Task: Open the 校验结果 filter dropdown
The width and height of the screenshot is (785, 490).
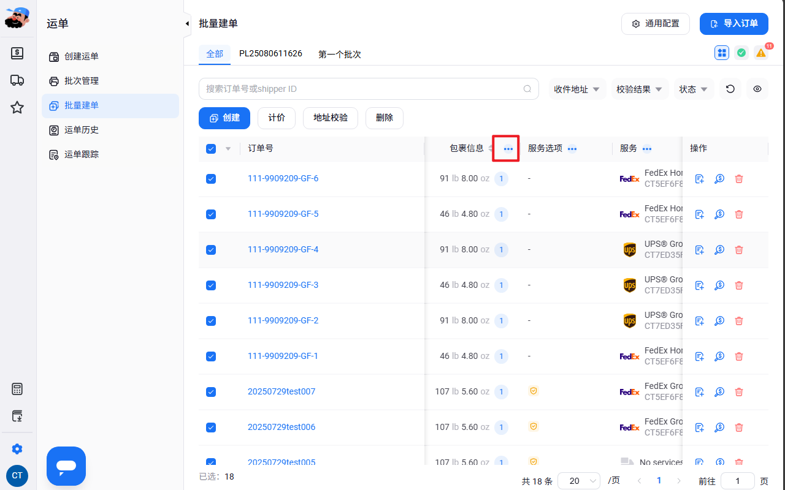Action: (x=640, y=89)
